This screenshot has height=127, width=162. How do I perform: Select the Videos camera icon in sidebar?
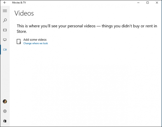(5, 49)
